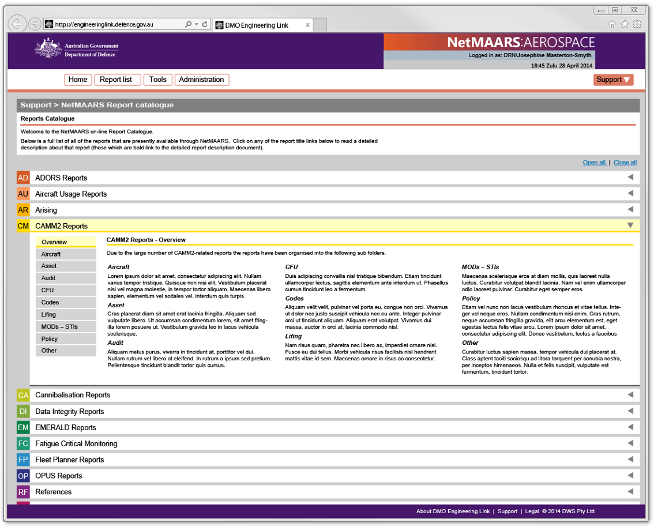Select the MODs – STIs sub-folder tab

click(66, 326)
